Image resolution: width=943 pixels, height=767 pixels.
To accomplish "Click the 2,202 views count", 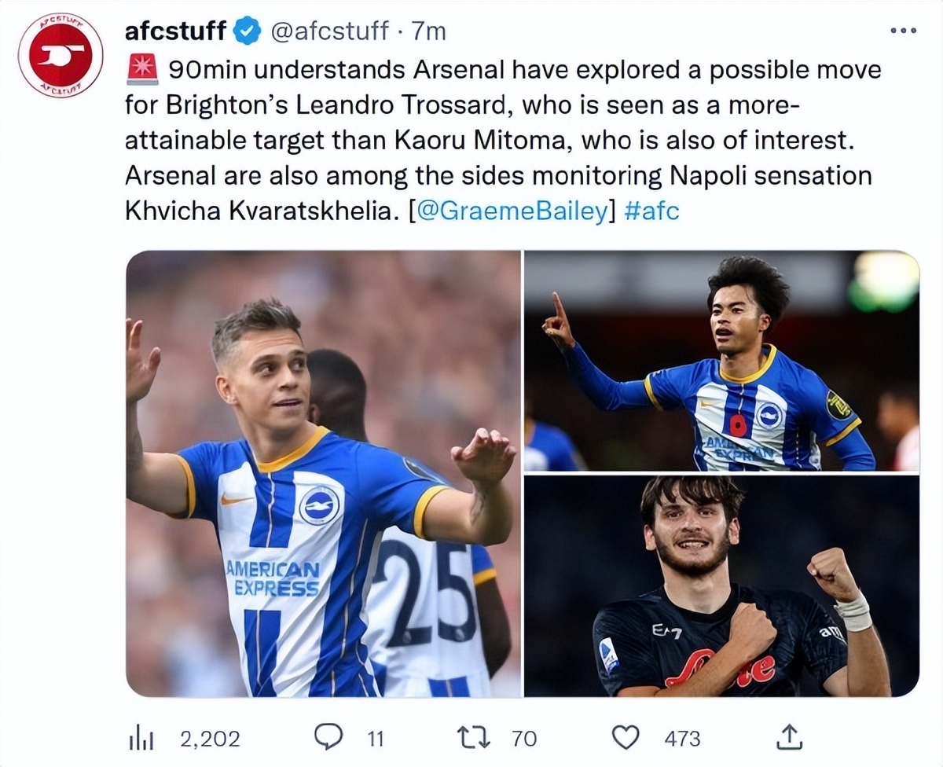I will tap(210, 739).
